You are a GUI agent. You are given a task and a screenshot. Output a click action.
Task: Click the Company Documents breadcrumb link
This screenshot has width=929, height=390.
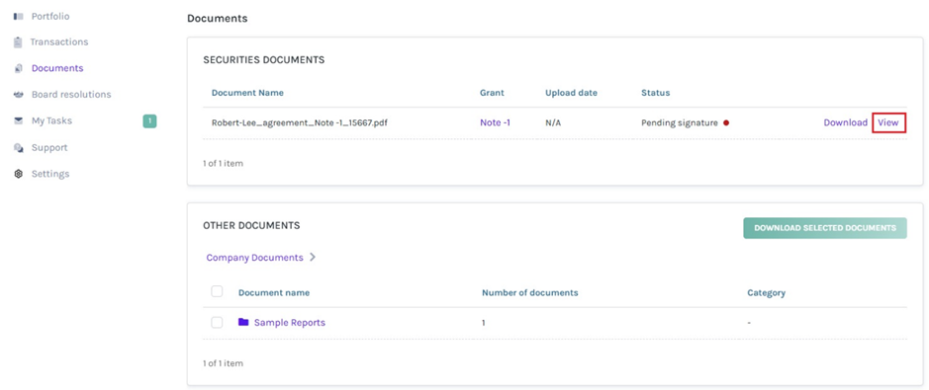tap(255, 258)
